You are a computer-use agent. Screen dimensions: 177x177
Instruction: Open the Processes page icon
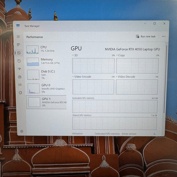click(18, 45)
